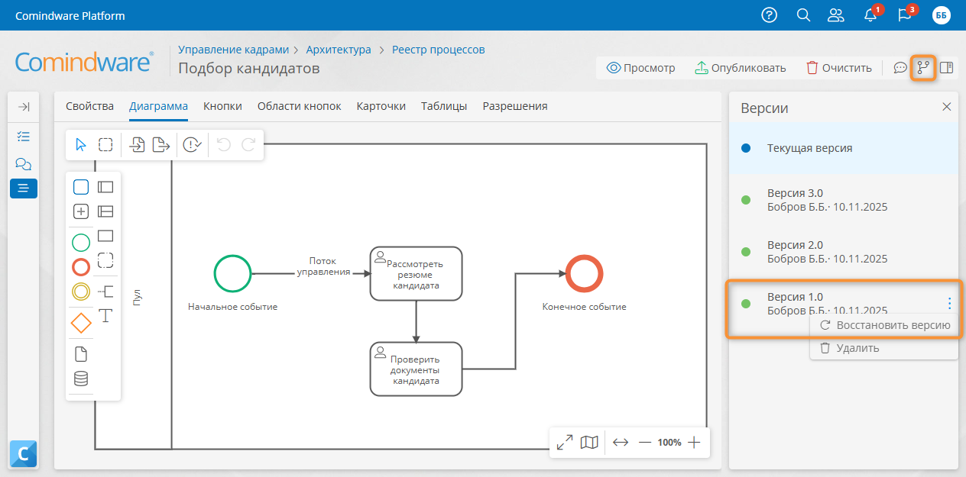Zoom in with the plus button
This screenshot has height=477, width=966.
click(694, 442)
